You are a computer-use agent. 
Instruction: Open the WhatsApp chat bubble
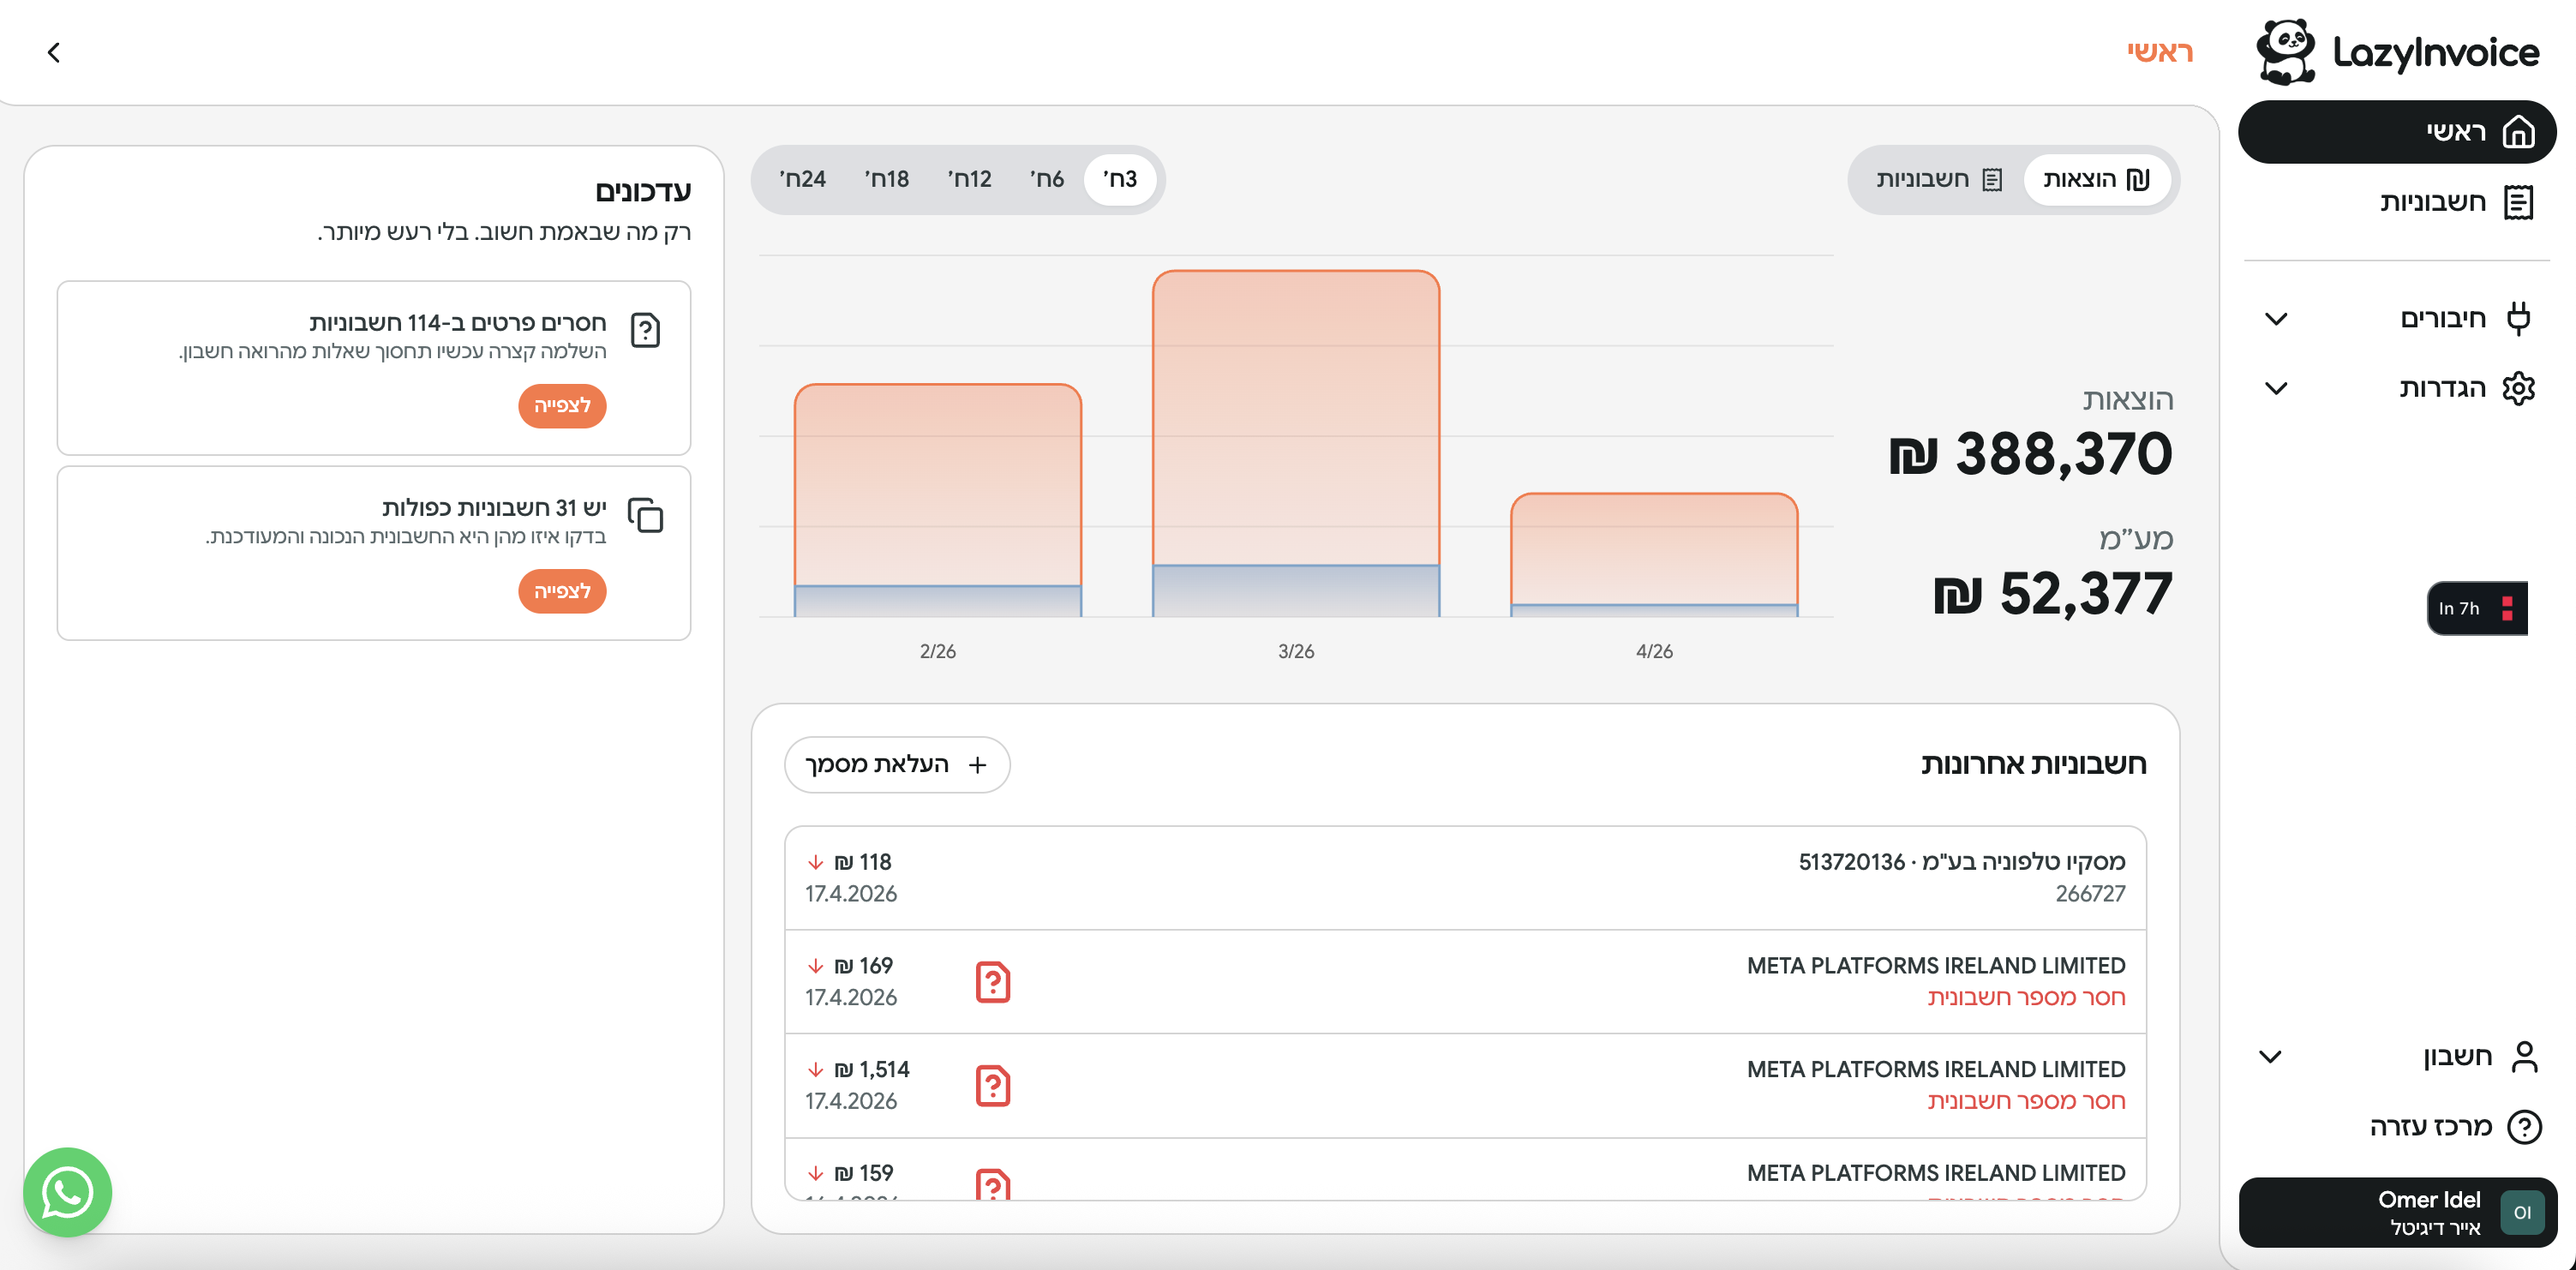(x=67, y=1192)
